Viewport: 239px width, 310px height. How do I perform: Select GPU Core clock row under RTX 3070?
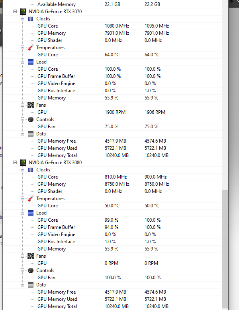112,26
